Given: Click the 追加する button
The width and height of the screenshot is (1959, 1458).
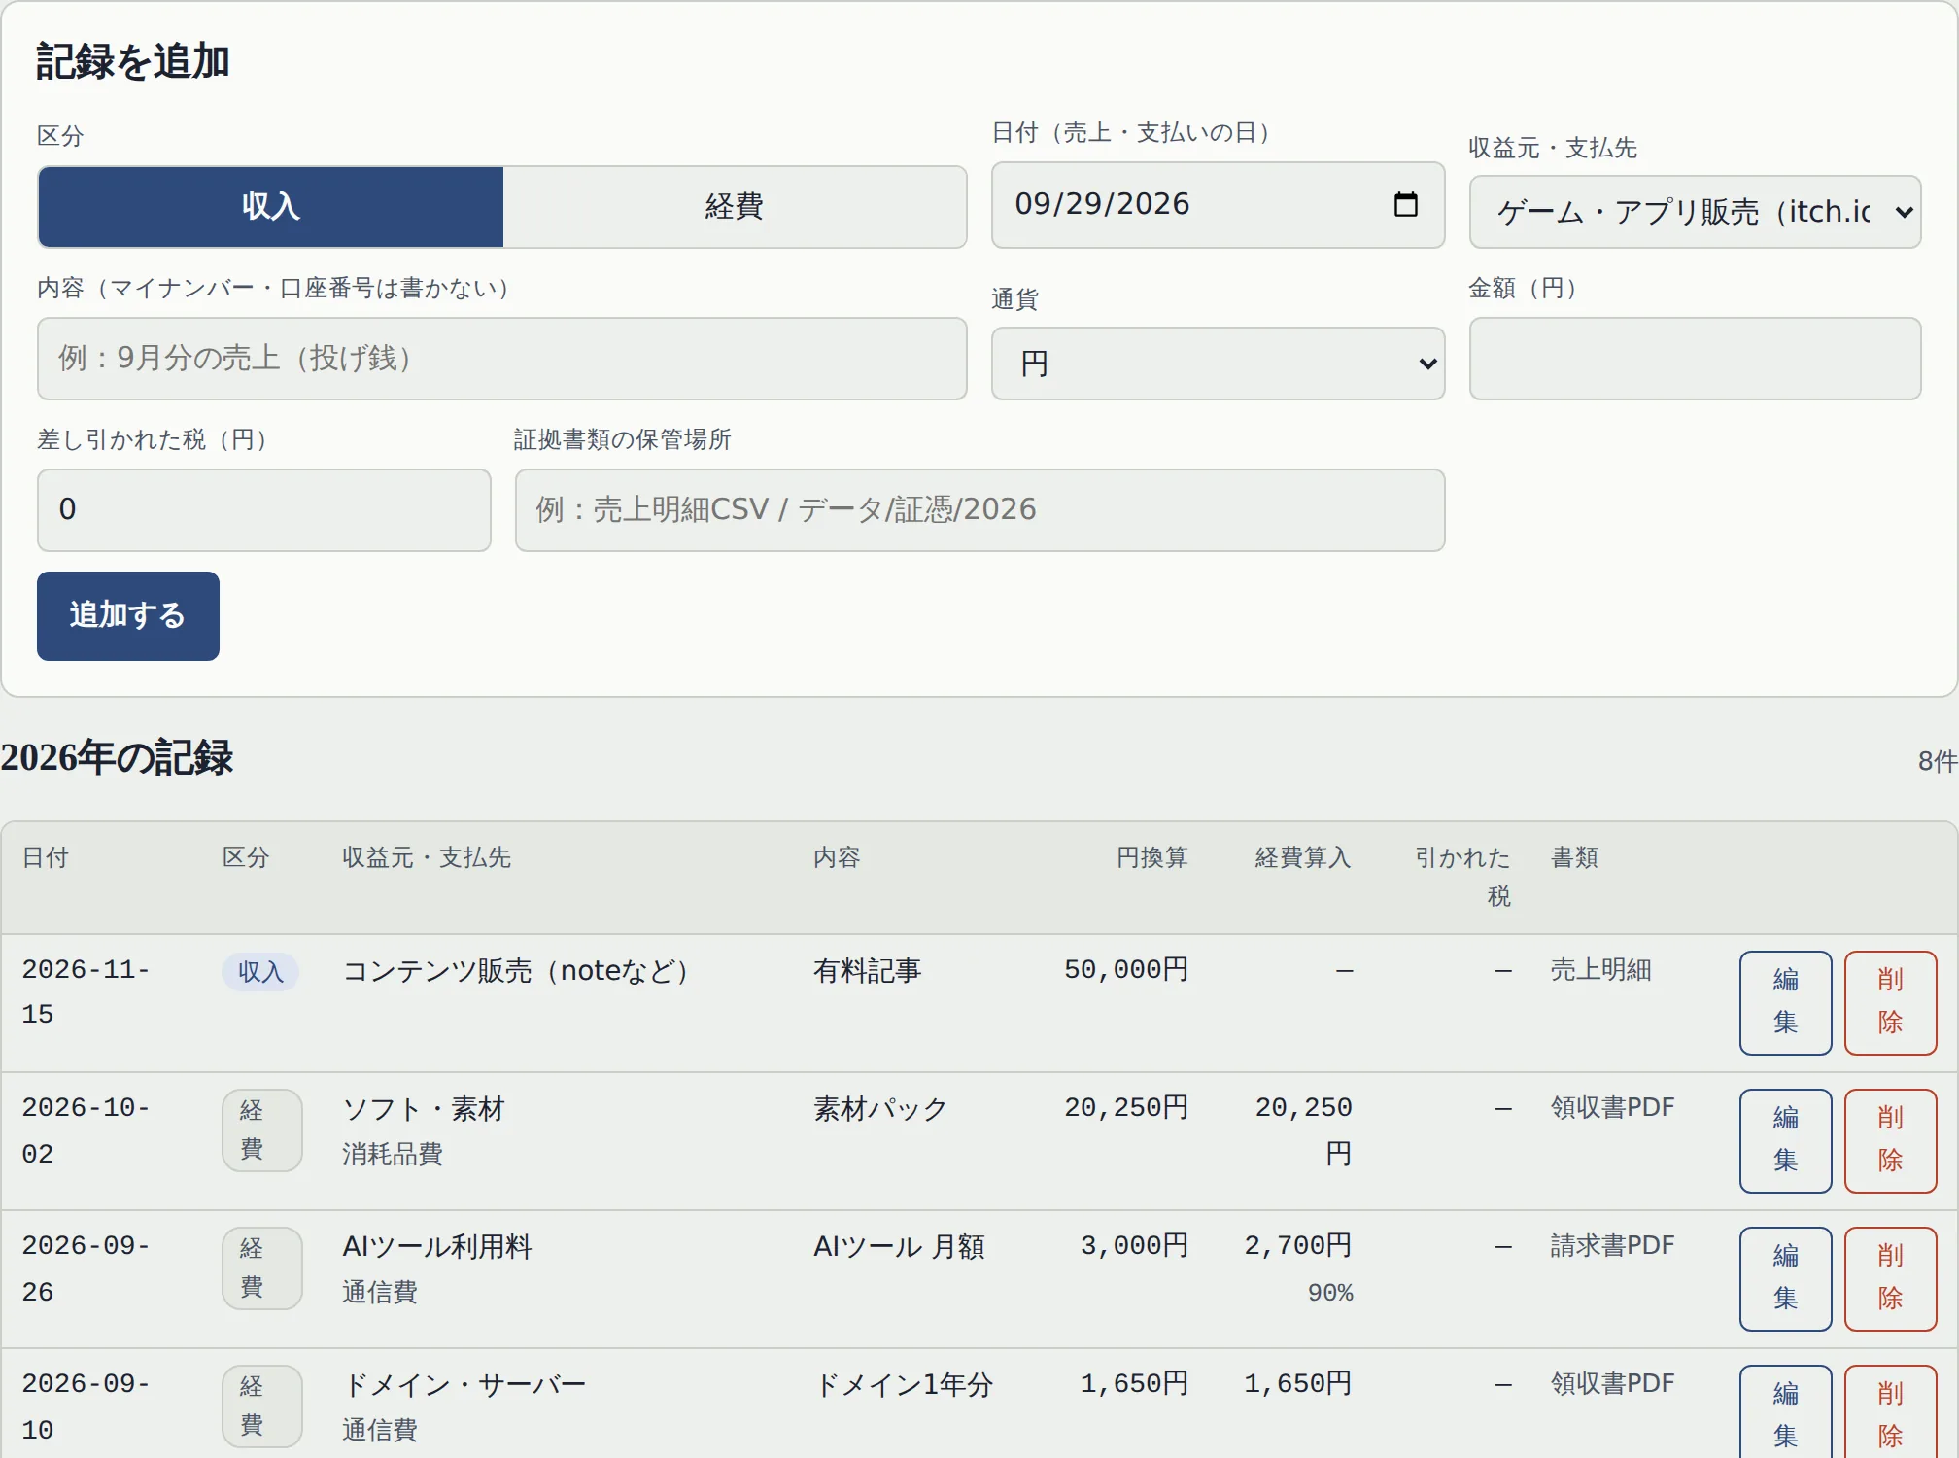Looking at the screenshot, I should (128, 616).
